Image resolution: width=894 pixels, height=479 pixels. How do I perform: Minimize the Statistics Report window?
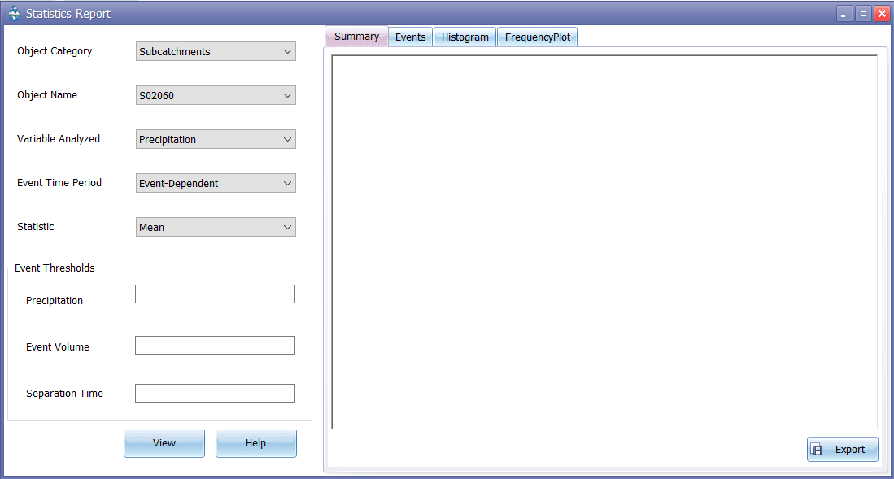[844, 14]
